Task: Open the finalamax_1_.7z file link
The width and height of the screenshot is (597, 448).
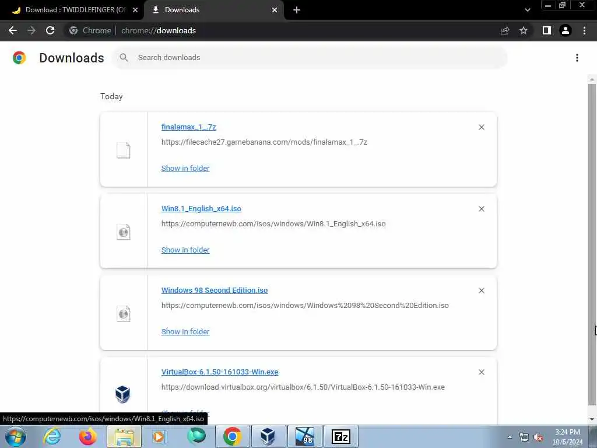Action: [189, 127]
